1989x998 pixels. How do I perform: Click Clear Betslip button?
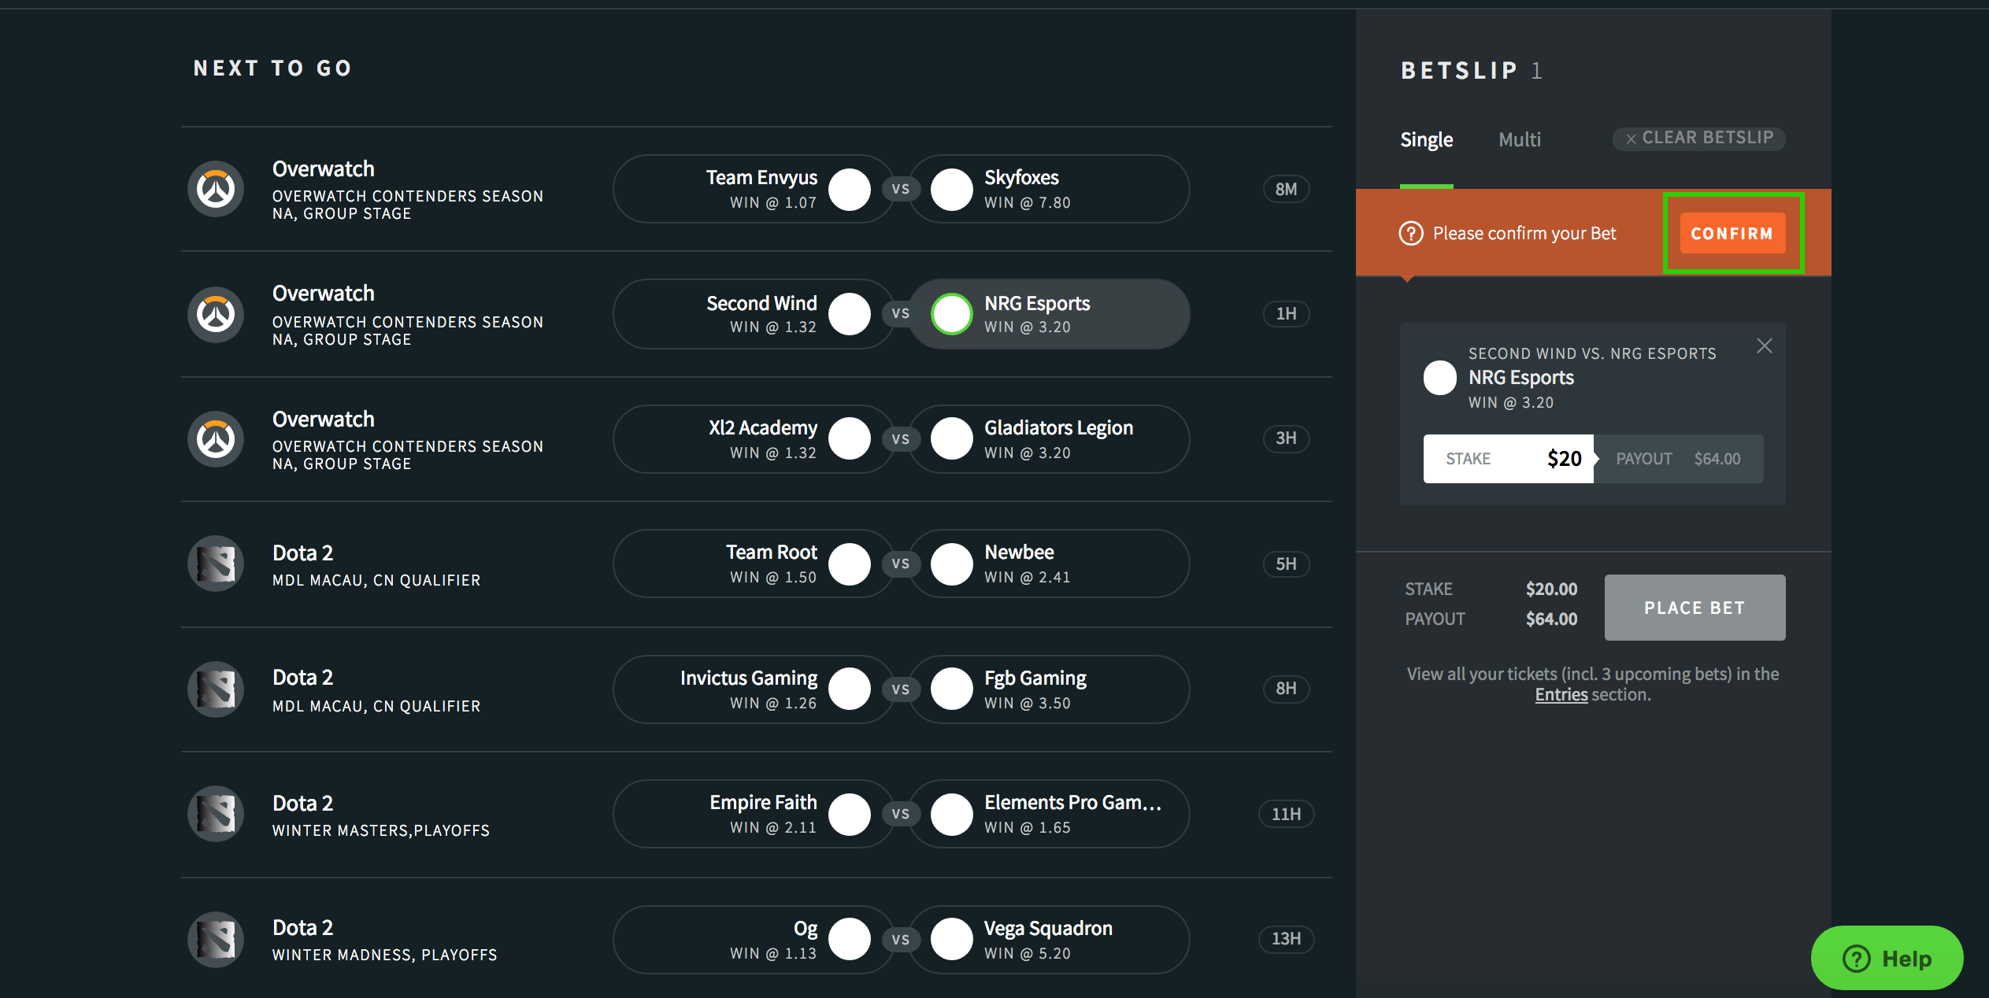[1698, 139]
